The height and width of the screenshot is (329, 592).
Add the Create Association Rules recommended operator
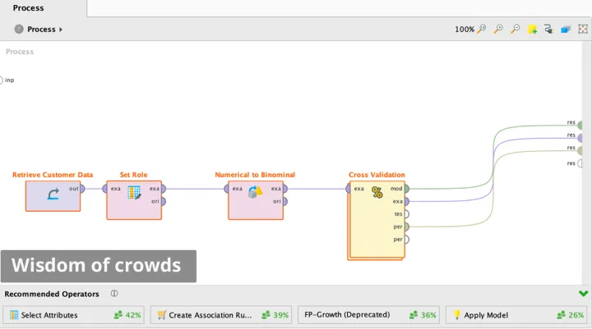[221, 315]
